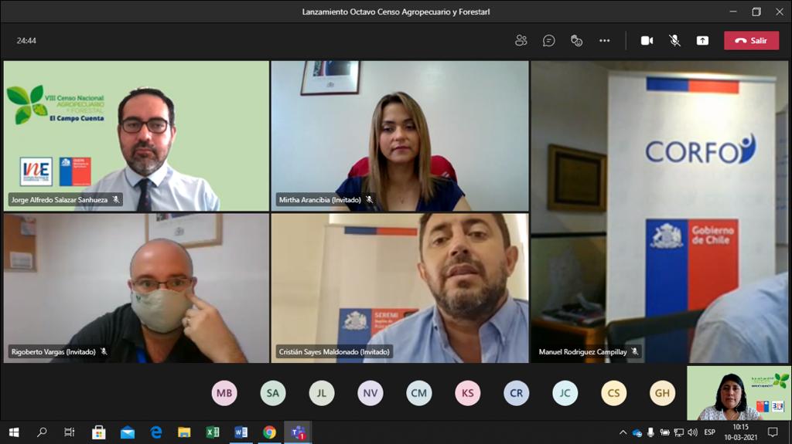Image resolution: width=792 pixels, height=444 pixels.
Task: Leave the meeting with Salir button
Action: (x=751, y=40)
